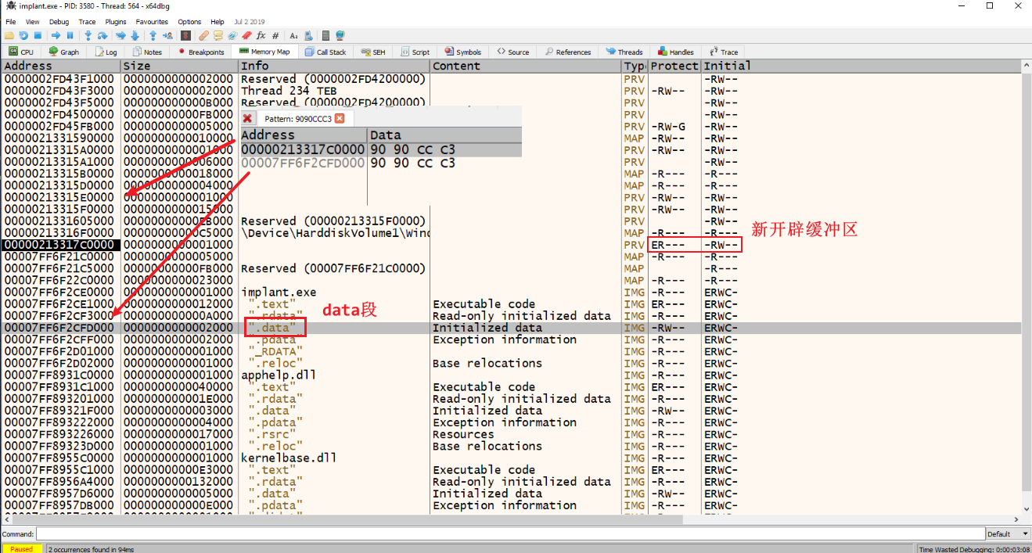Restart the debugged program via toolbar icon

(x=23, y=36)
